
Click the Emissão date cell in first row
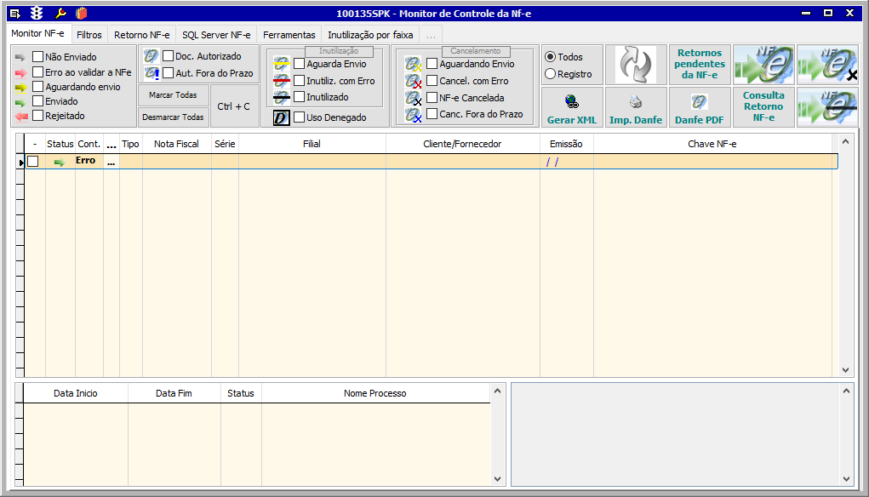click(x=566, y=161)
